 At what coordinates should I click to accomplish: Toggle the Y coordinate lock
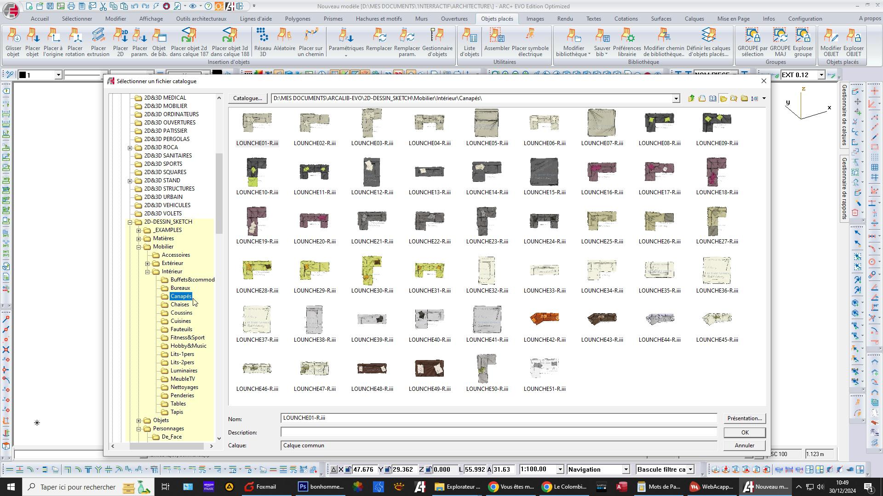pos(388,469)
